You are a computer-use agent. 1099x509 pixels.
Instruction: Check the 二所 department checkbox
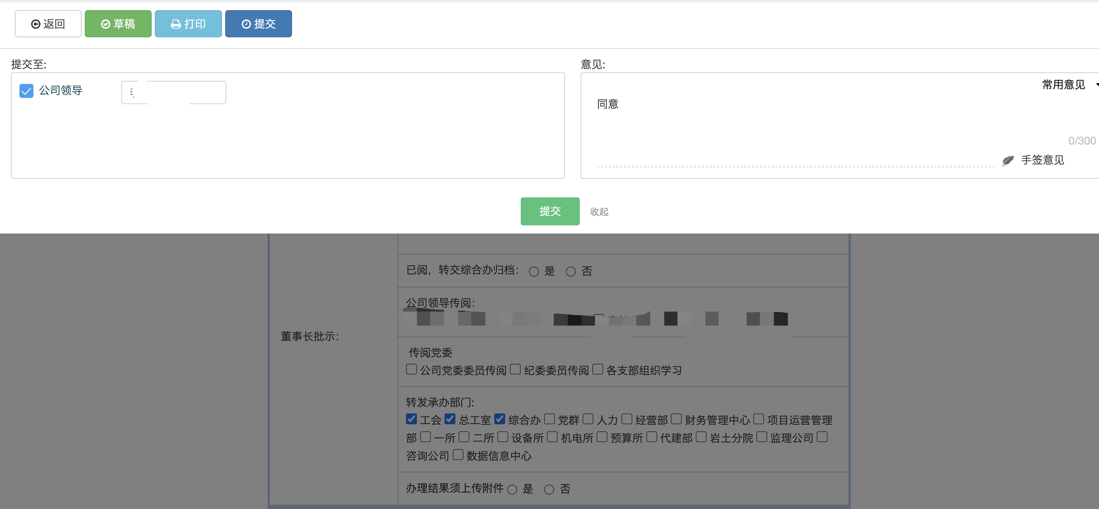(464, 437)
